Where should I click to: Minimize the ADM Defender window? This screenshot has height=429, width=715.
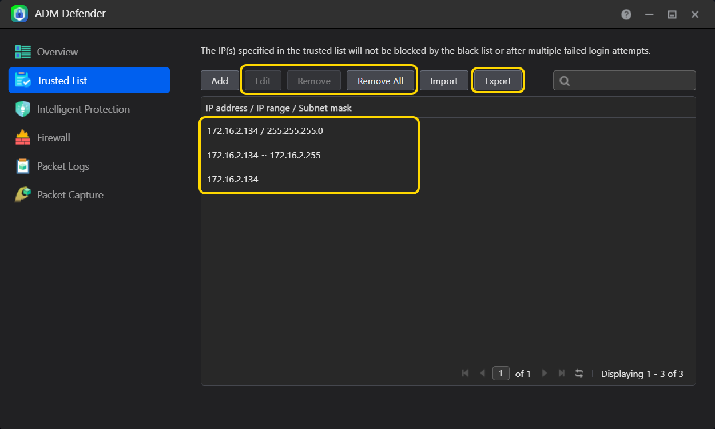click(x=649, y=14)
